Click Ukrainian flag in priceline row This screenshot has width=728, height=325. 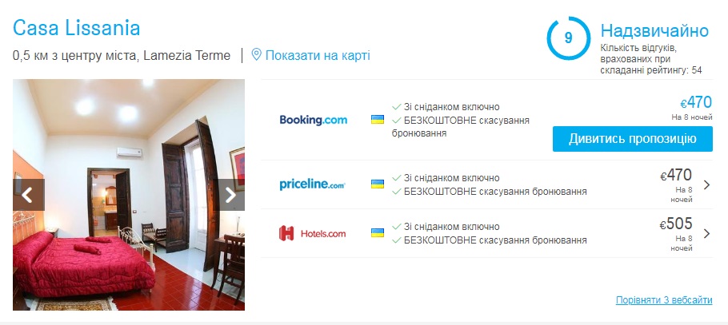click(378, 184)
